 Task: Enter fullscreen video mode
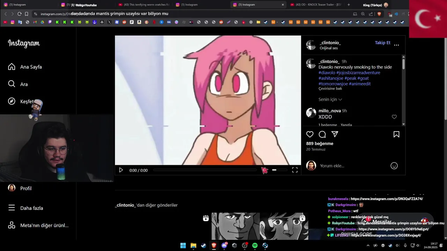coord(295,170)
